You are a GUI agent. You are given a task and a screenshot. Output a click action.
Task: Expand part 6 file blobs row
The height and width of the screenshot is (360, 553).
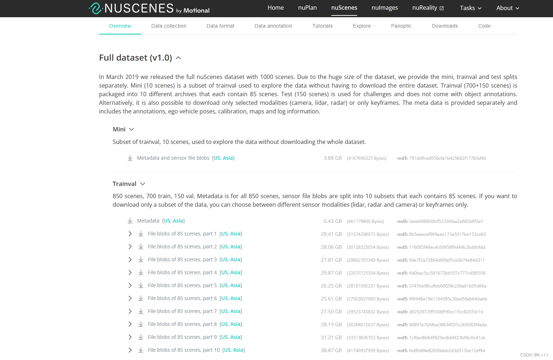pyautogui.click(x=130, y=298)
